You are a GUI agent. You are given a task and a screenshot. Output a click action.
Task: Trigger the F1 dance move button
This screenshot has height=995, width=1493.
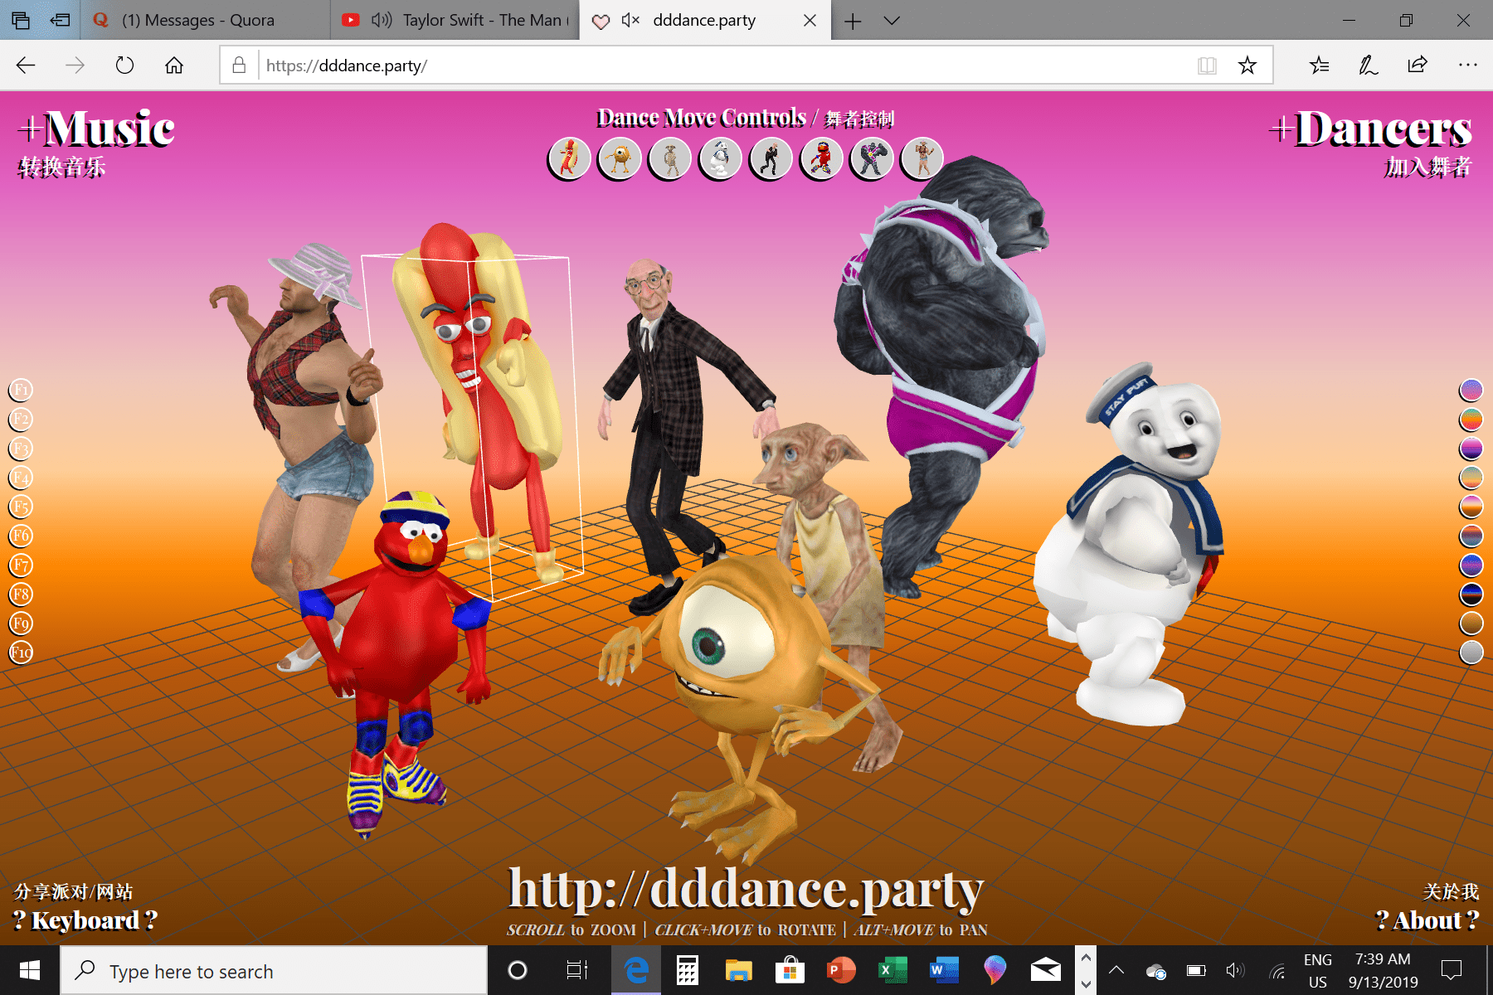21,390
